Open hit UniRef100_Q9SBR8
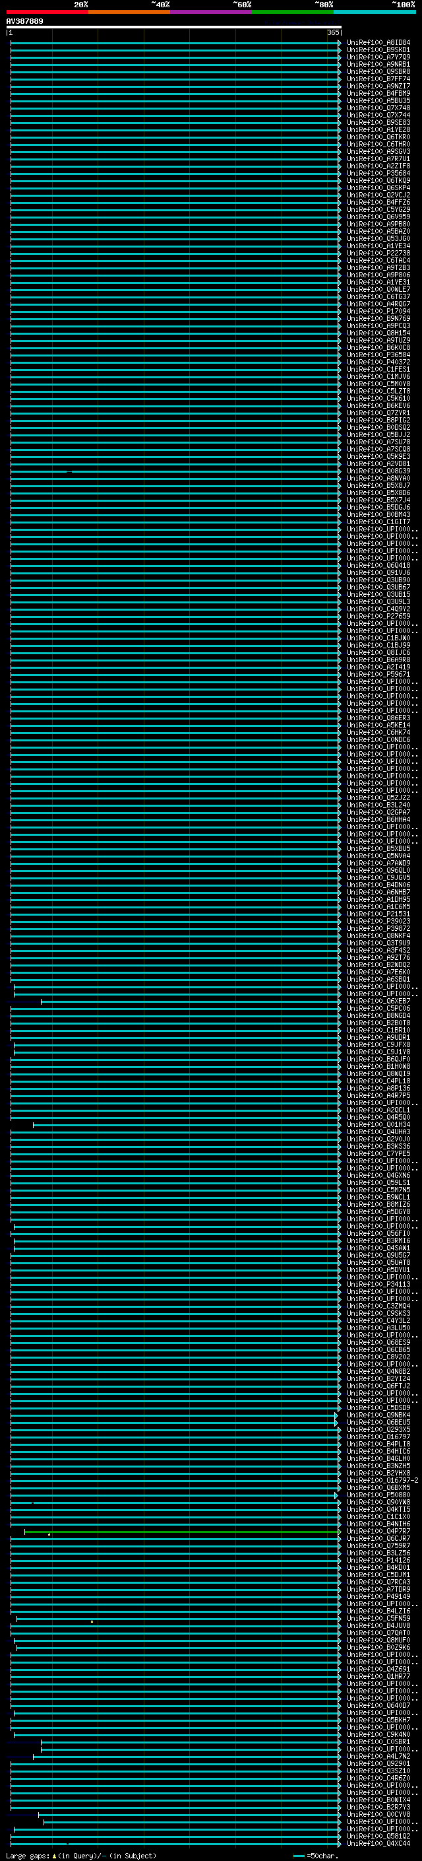422x1861 pixels. 378,71
